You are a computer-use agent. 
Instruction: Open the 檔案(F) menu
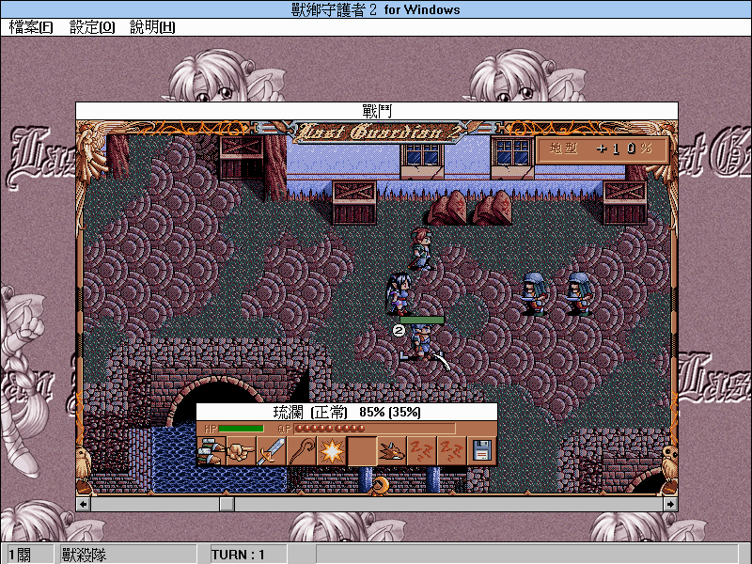[x=31, y=27]
